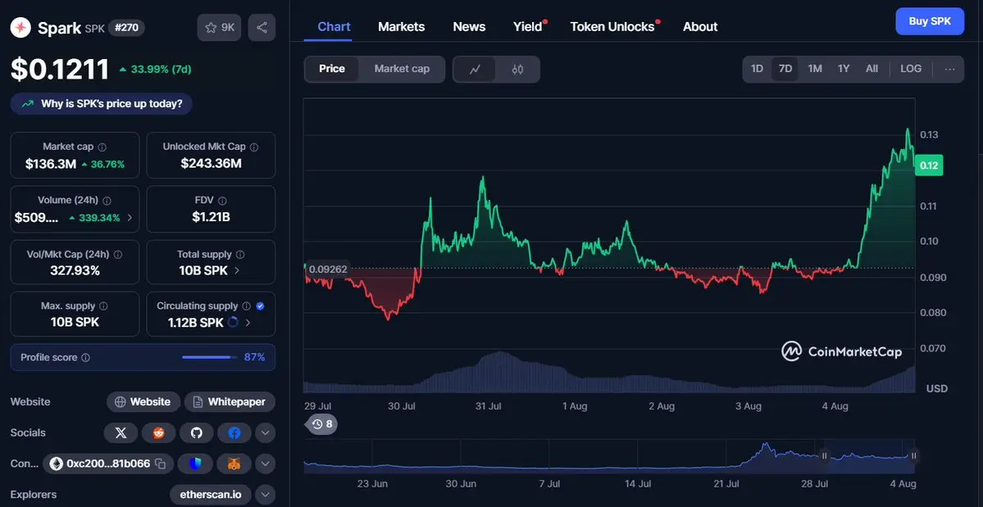This screenshot has height=507, width=983.
Task: Select the Price toggle
Action: [x=332, y=69]
